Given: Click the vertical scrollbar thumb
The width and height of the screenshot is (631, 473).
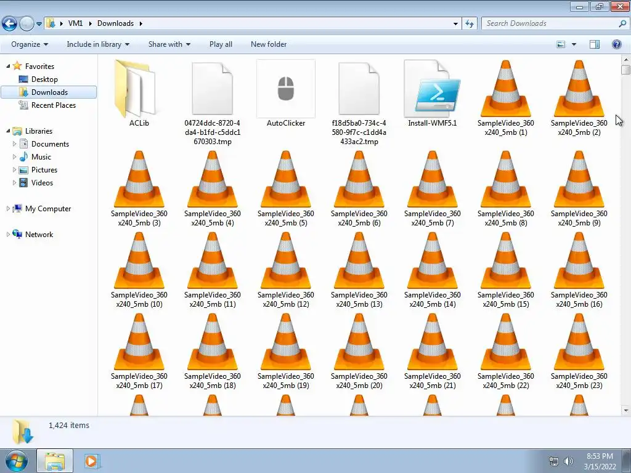Looking at the screenshot, I should click(625, 70).
